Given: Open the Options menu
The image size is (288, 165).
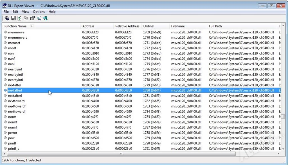Looking at the screenshot, I should click(39, 12).
